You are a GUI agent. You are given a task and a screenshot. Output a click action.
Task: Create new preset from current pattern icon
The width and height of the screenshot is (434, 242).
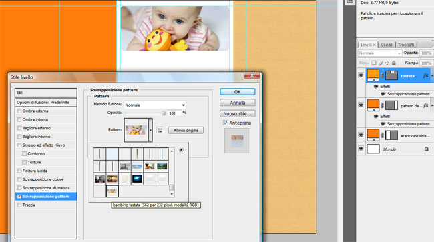160,130
